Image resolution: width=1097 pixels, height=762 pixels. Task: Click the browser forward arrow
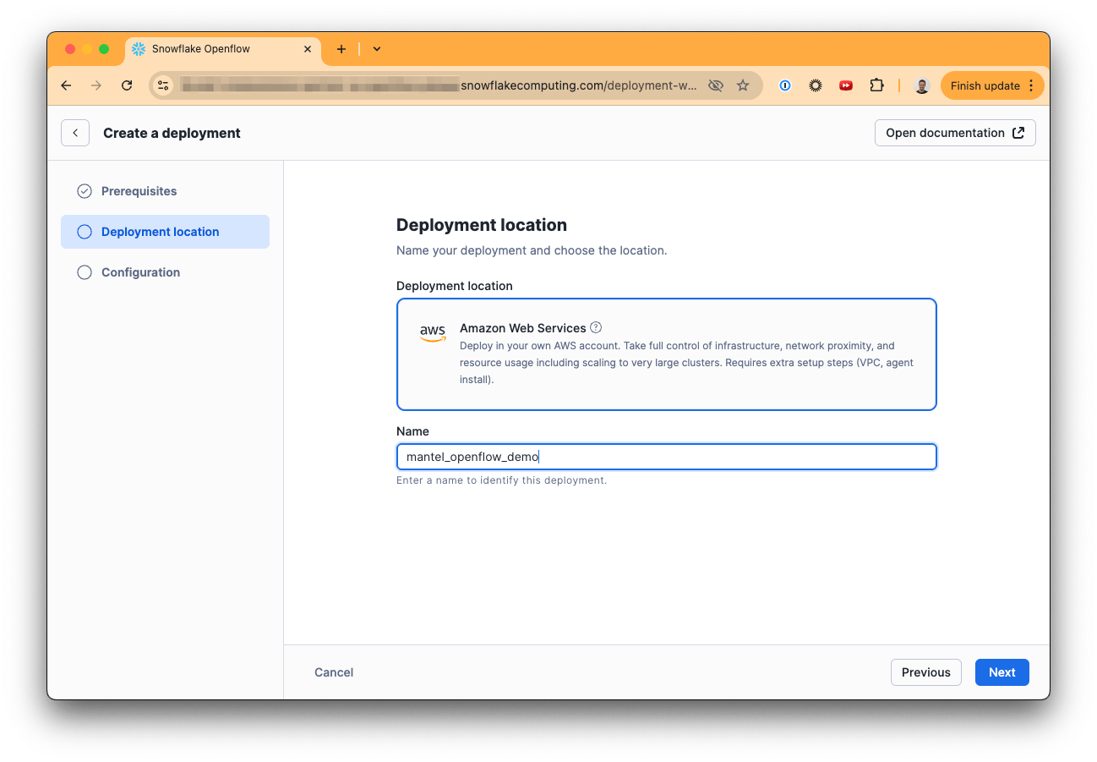pyautogui.click(x=96, y=85)
